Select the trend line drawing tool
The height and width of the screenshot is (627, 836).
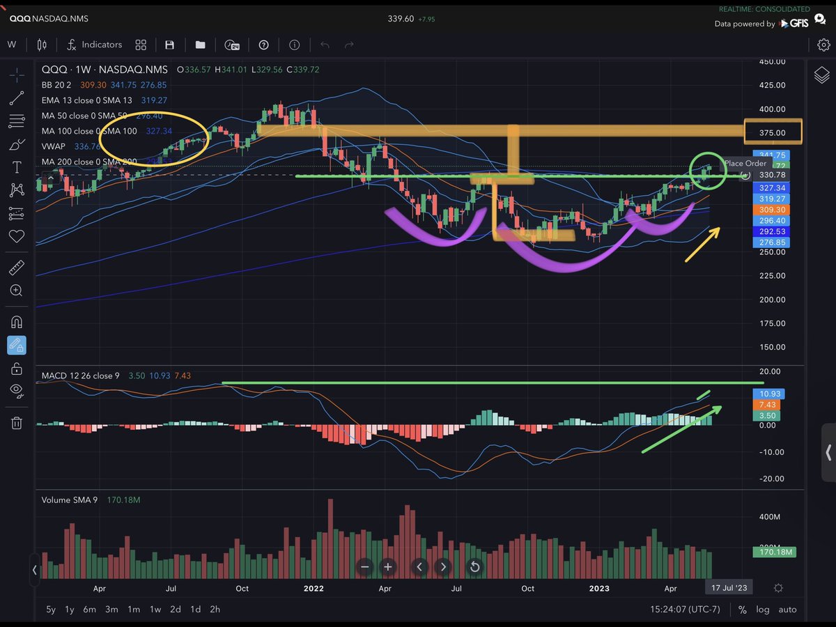tap(17, 98)
